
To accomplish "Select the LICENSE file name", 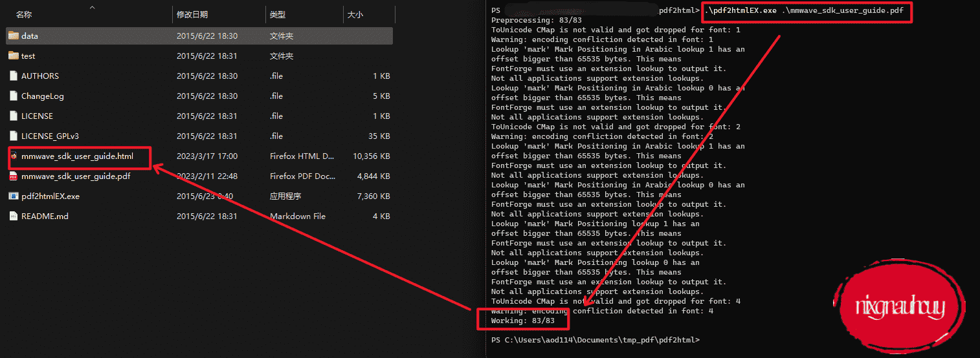I will pyautogui.click(x=38, y=116).
